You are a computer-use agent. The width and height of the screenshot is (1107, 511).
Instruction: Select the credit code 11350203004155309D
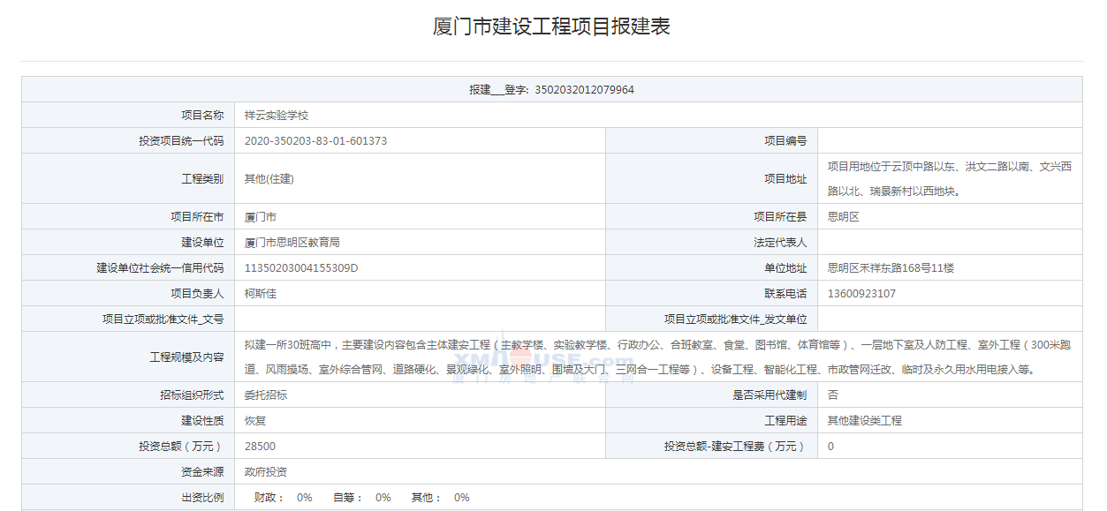[x=301, y=268]
